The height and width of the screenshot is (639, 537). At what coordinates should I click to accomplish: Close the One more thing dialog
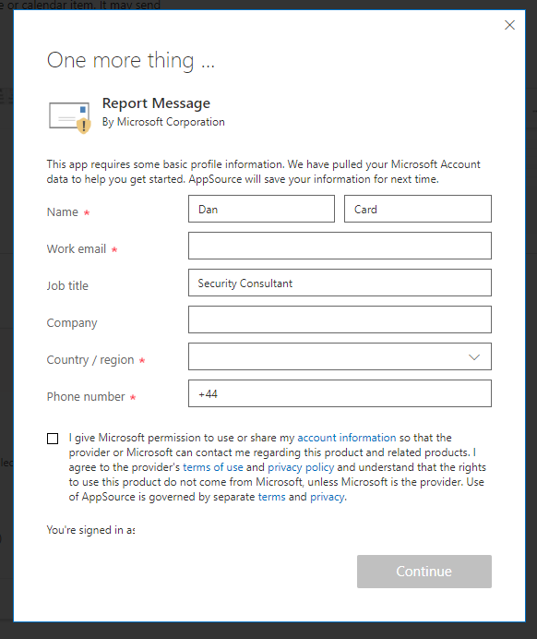(509, 25)
